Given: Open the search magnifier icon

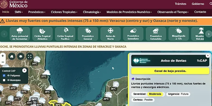Looking at the screenshot, I should coord(211,4).
